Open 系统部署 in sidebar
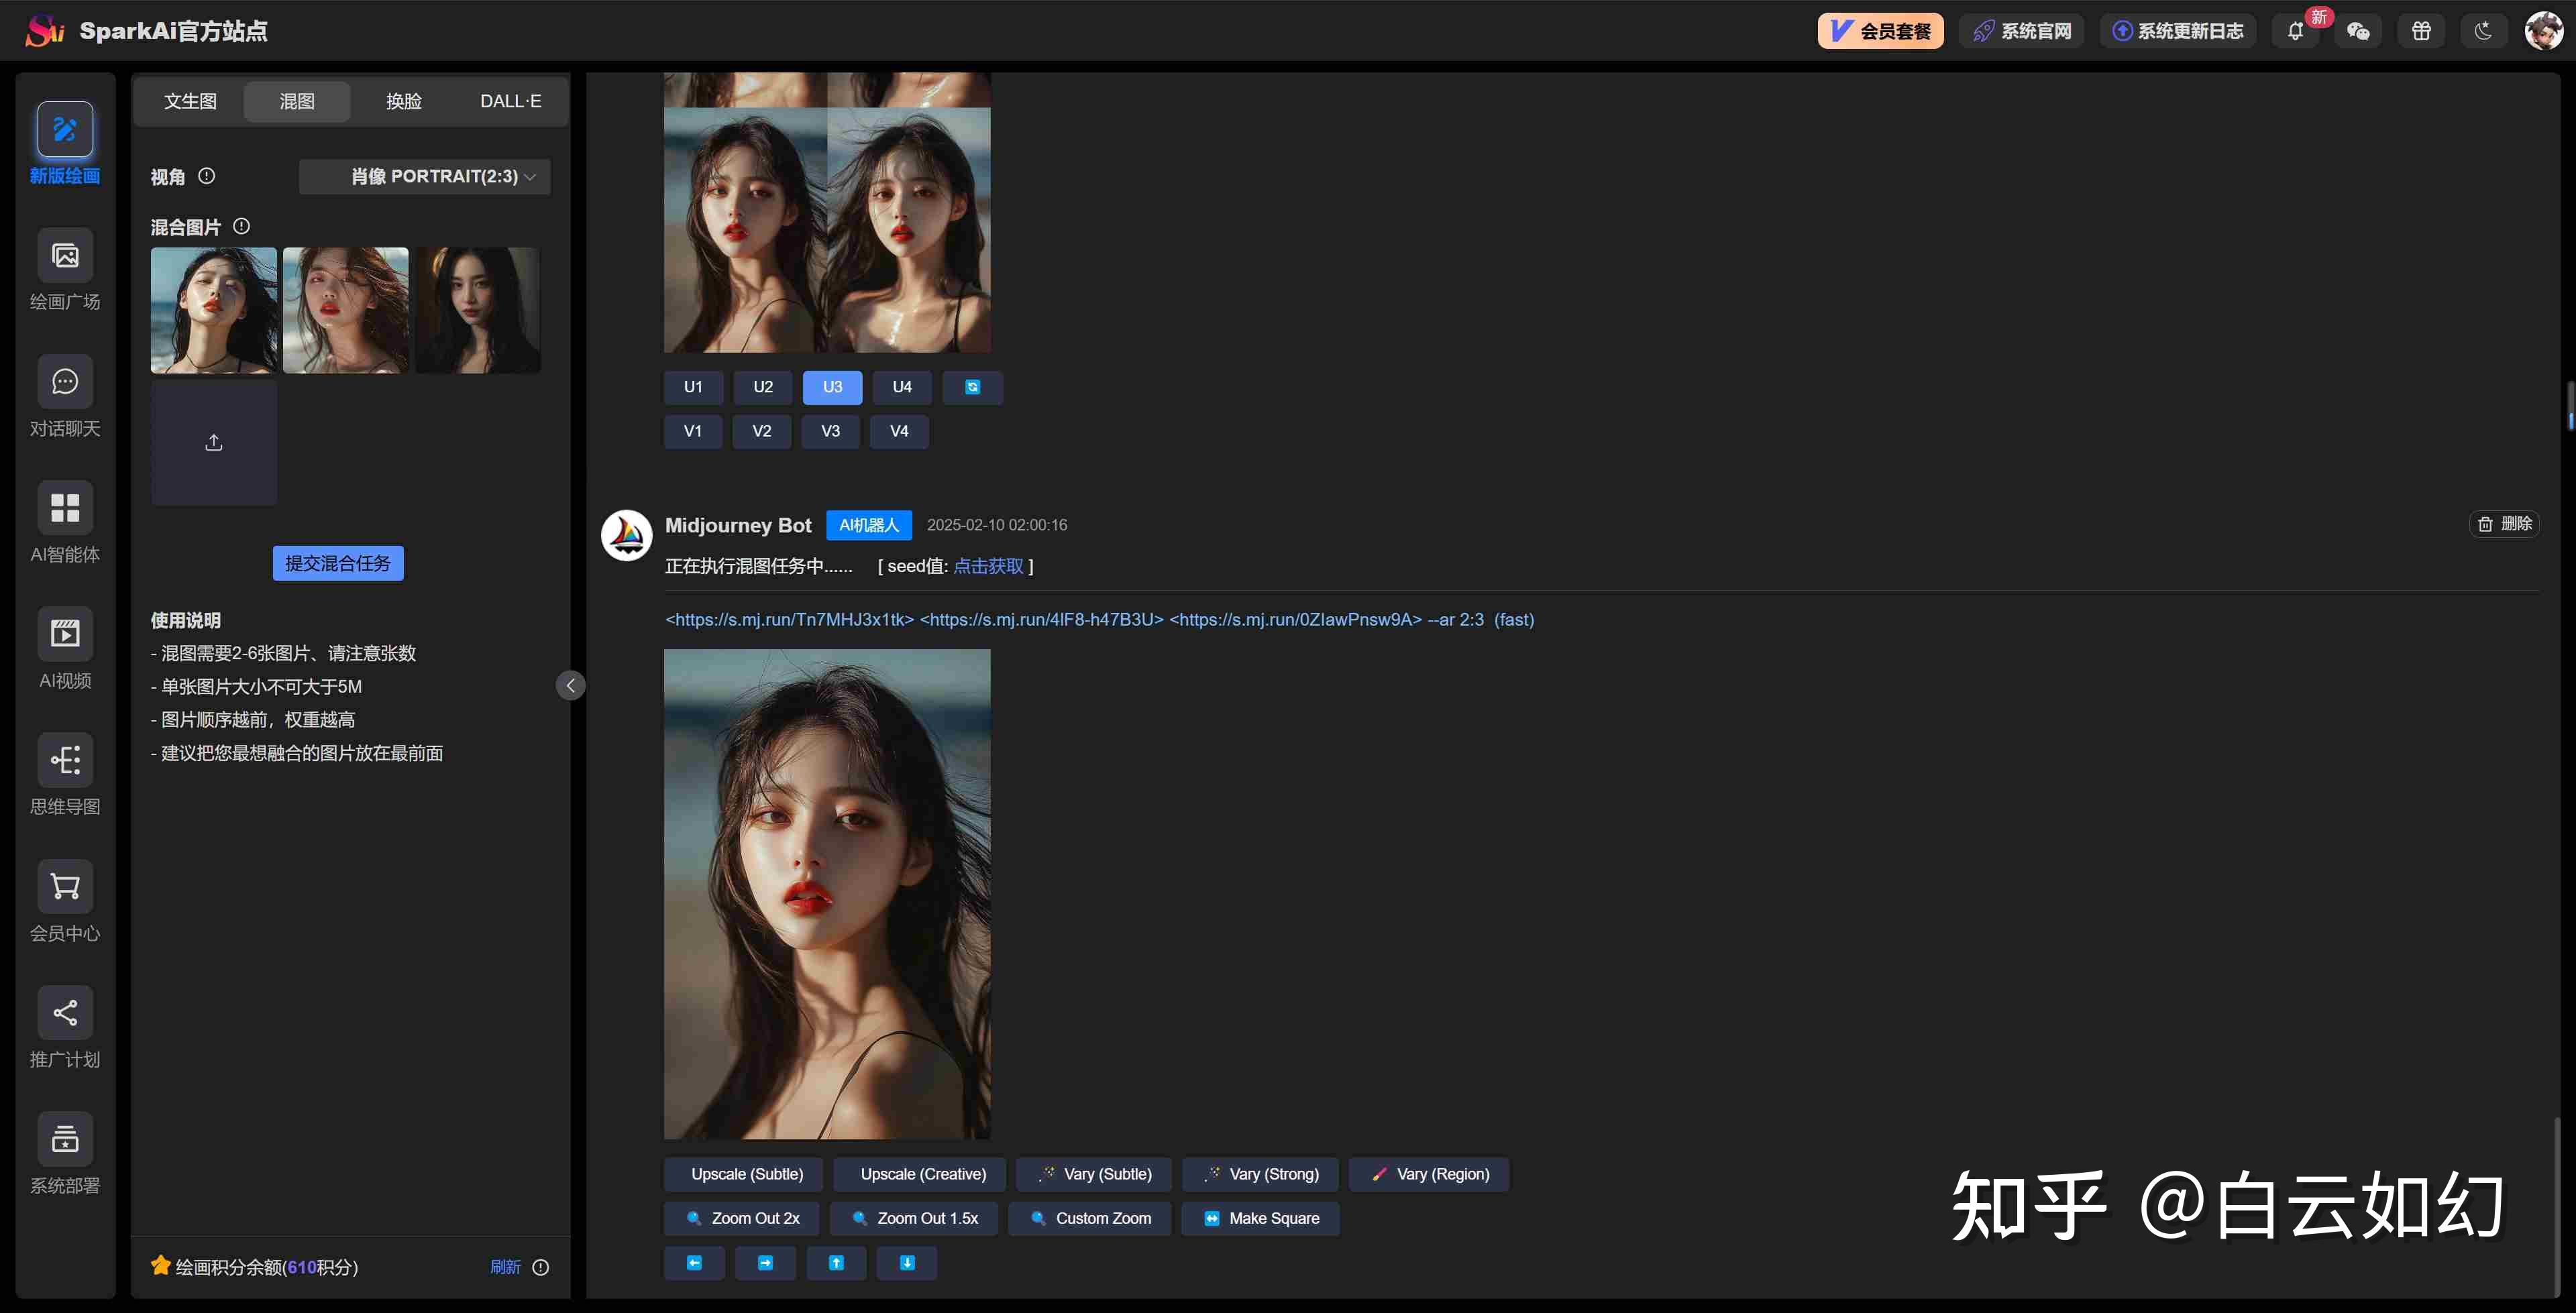2576x1313 pixels. point(65,1139)
